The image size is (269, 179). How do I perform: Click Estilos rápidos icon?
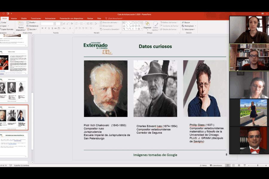tap(156, 24)
